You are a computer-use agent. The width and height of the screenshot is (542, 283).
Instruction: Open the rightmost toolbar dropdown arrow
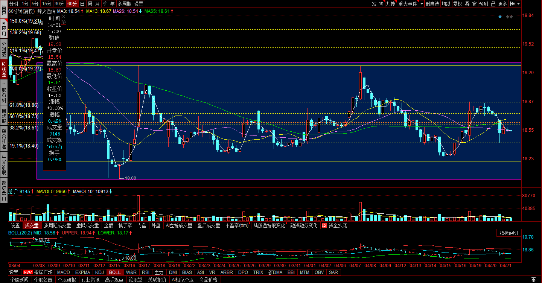point(519,4)
